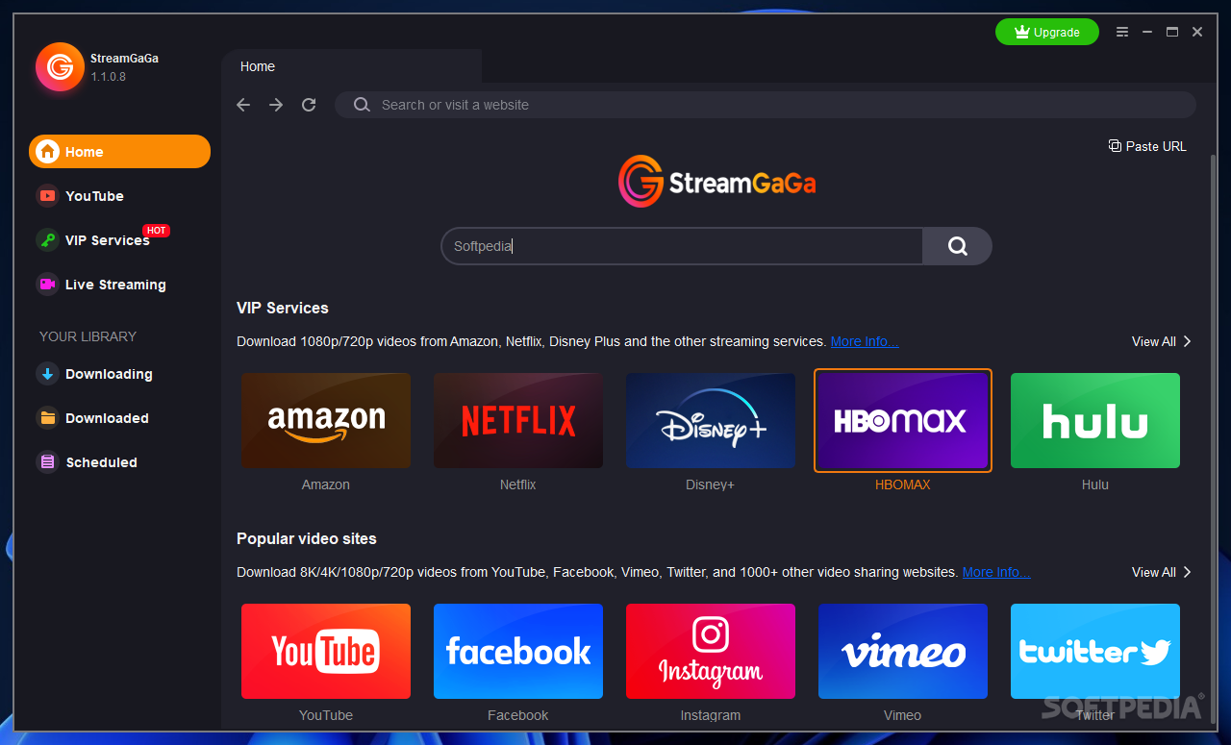Viewport: 1231px width, 745px height.
Task: Open the Vimeo video site tile
Action: [x=903, y=652]
